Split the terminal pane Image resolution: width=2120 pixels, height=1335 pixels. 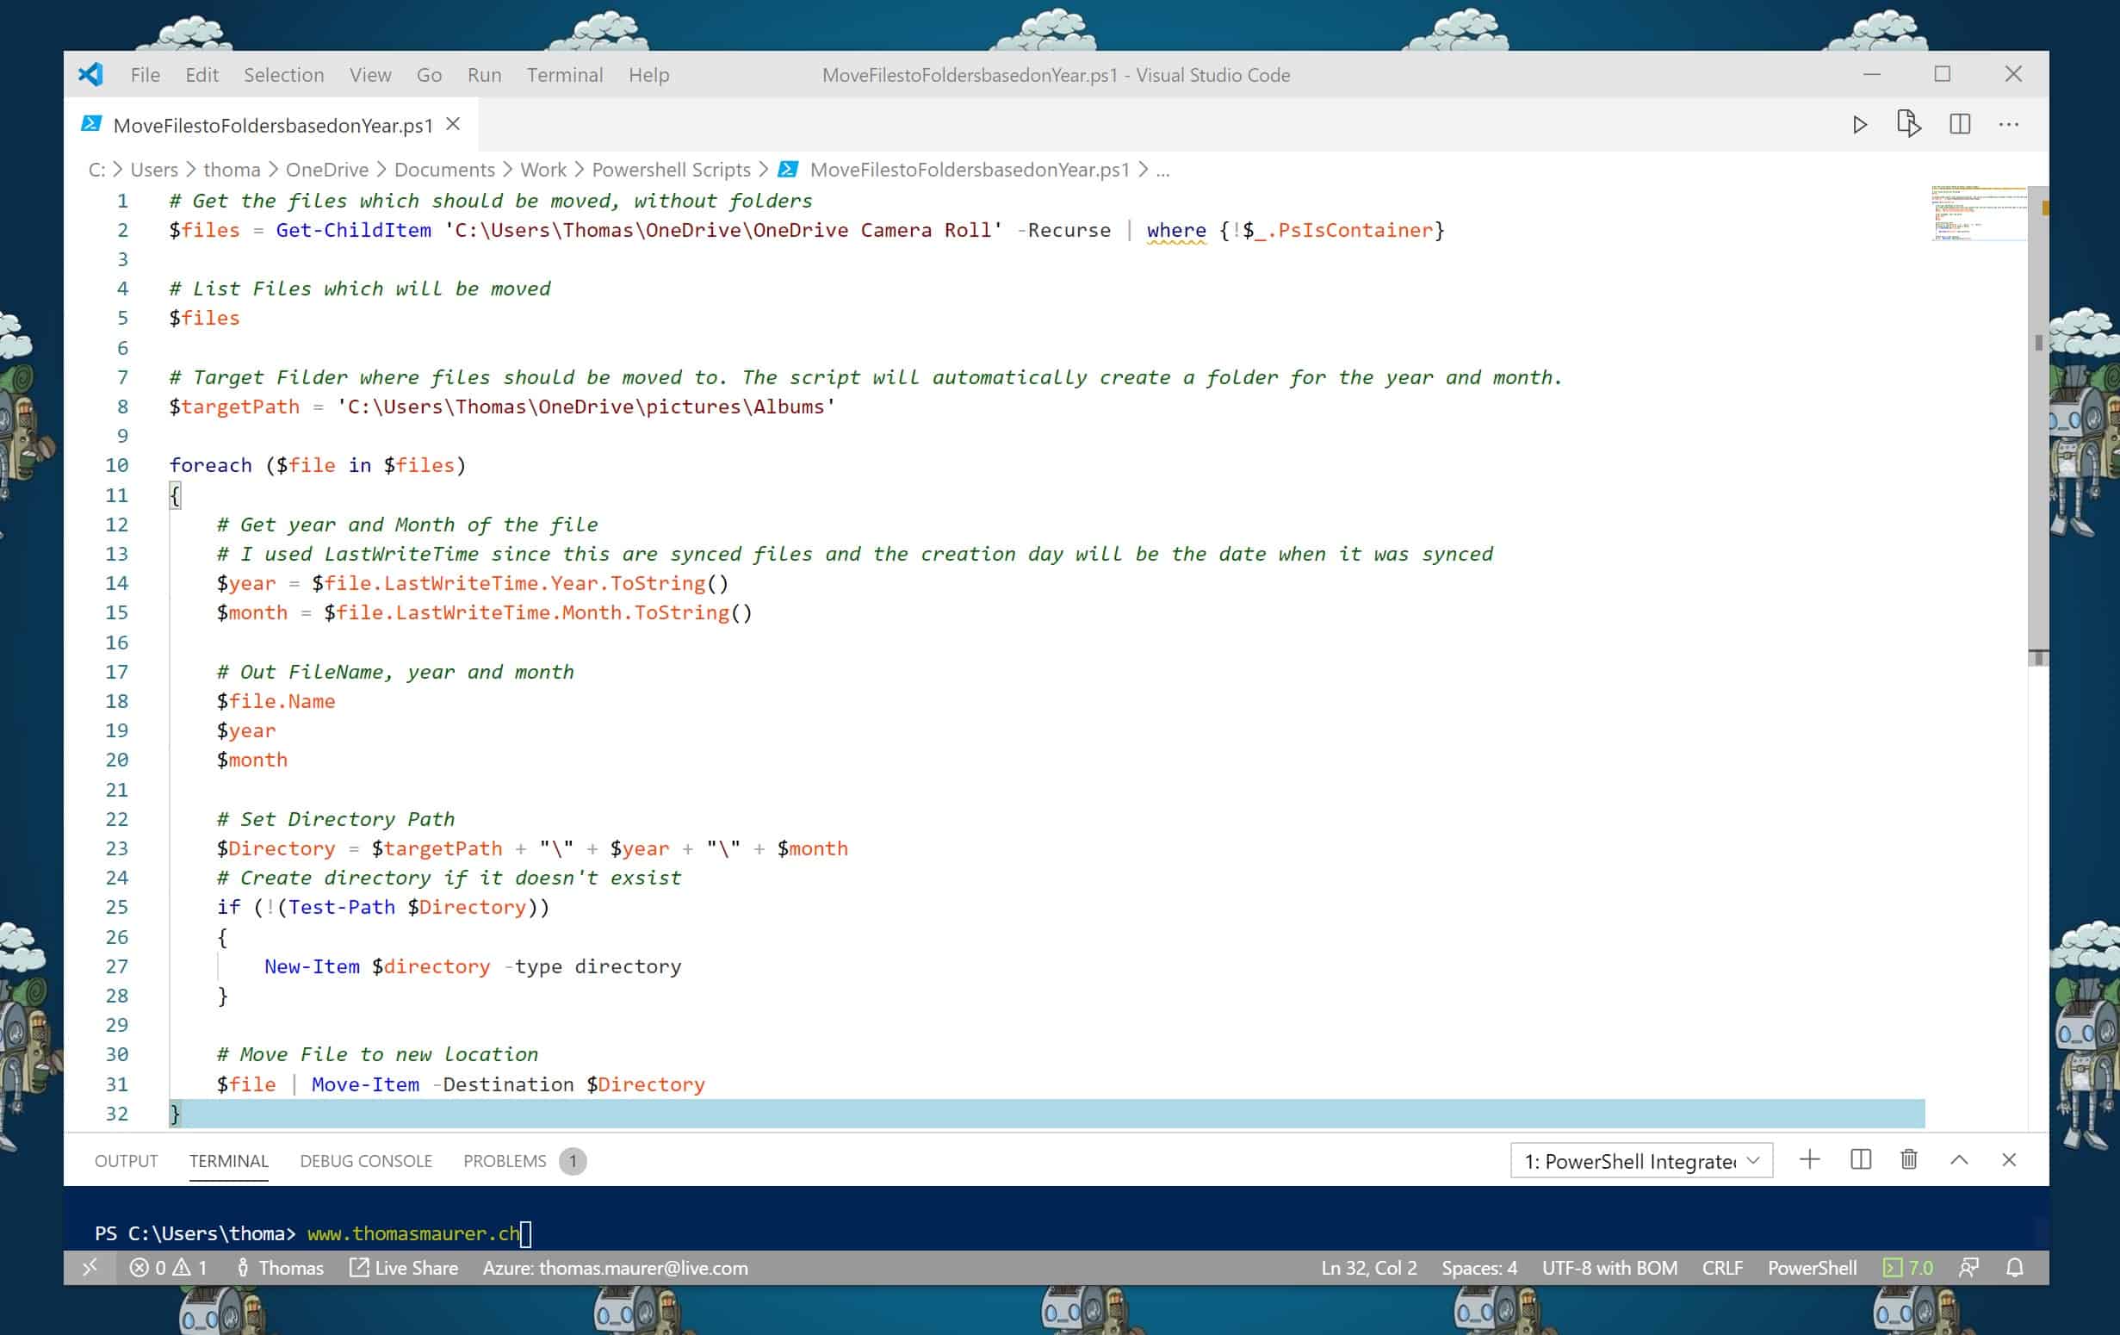coord(1860,1160)
